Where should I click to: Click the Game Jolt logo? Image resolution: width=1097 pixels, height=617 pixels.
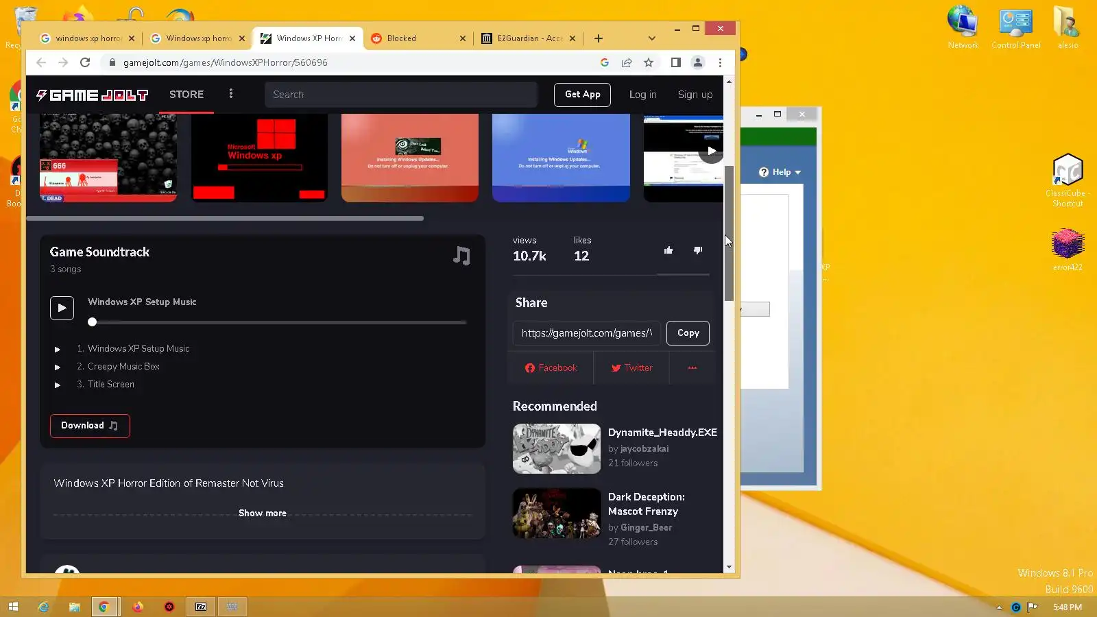[x=92, y=95]
